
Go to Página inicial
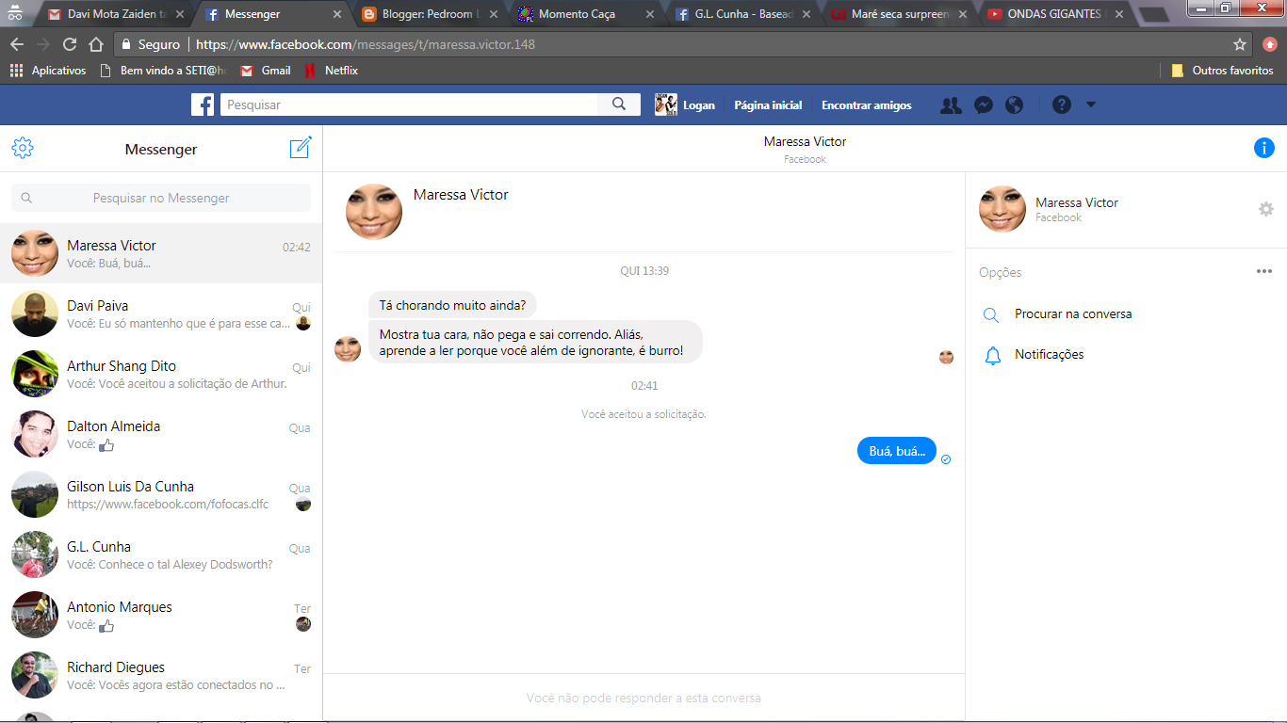(768, 105)
